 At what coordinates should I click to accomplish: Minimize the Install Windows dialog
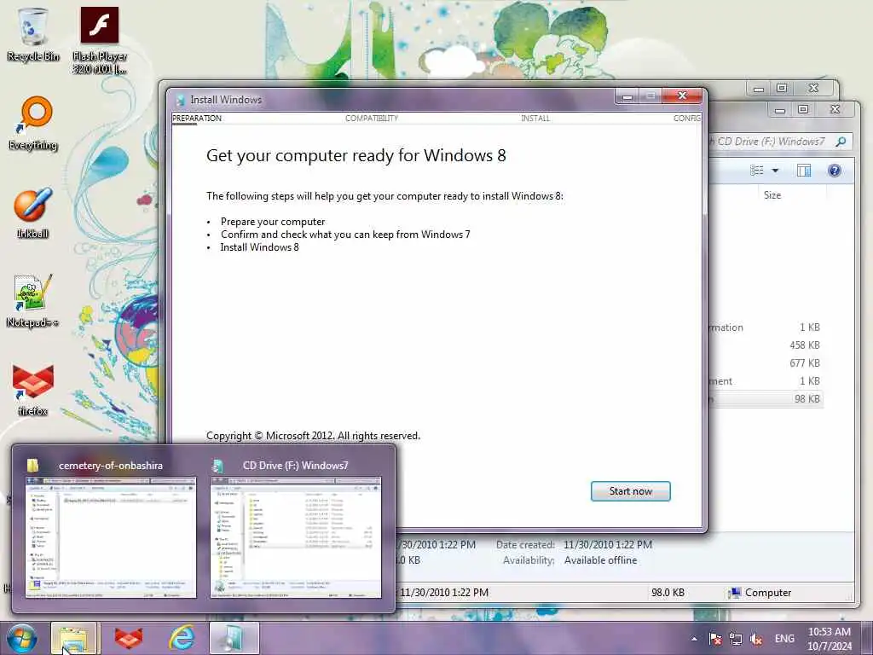pos(627,96)
